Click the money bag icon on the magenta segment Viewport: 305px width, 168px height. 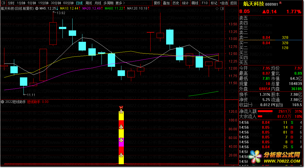tap(121, 140)
